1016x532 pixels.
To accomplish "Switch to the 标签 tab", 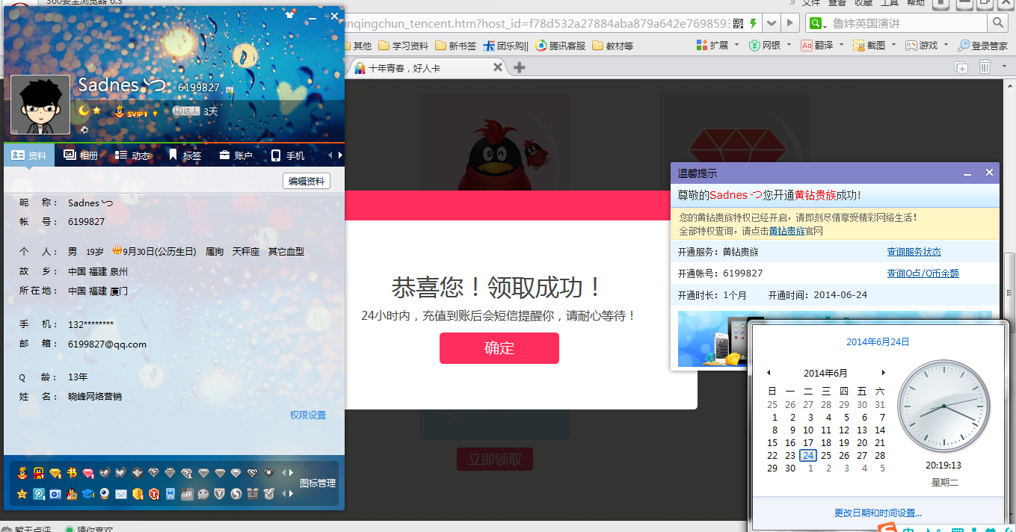I will pos(185,155).
